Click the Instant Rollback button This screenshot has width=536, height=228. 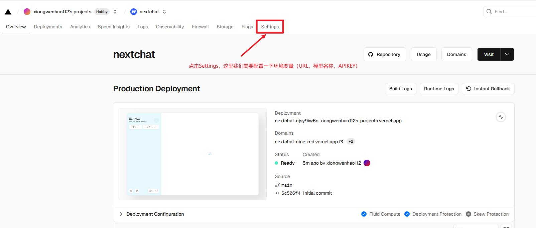pyautogui.click(x=488, y=89)
